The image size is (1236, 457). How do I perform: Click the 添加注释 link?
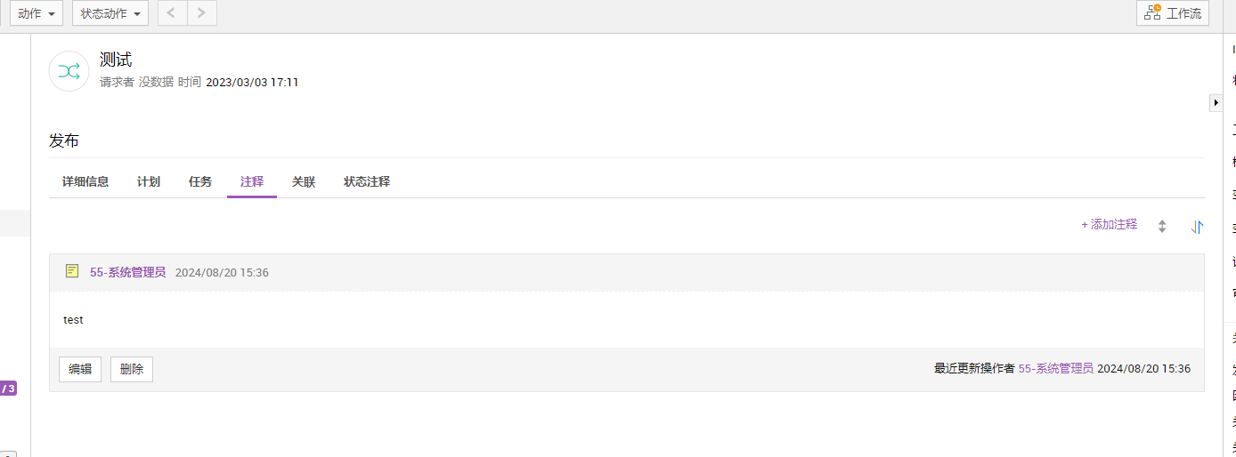(x=1109, y=224)
